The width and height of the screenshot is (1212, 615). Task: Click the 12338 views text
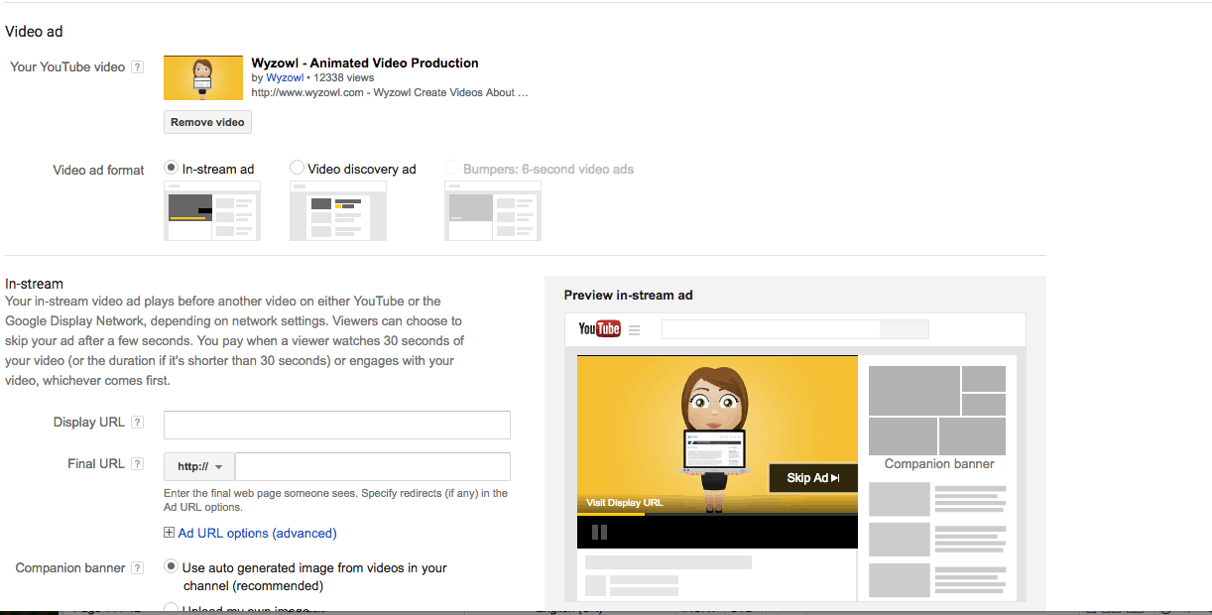pos(343,77)
